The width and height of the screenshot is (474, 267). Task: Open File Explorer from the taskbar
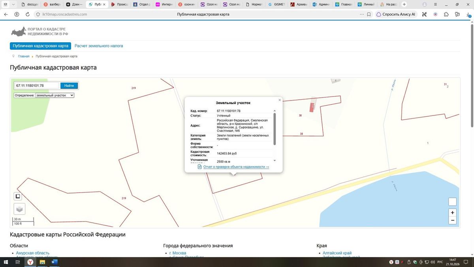(42, 262)
